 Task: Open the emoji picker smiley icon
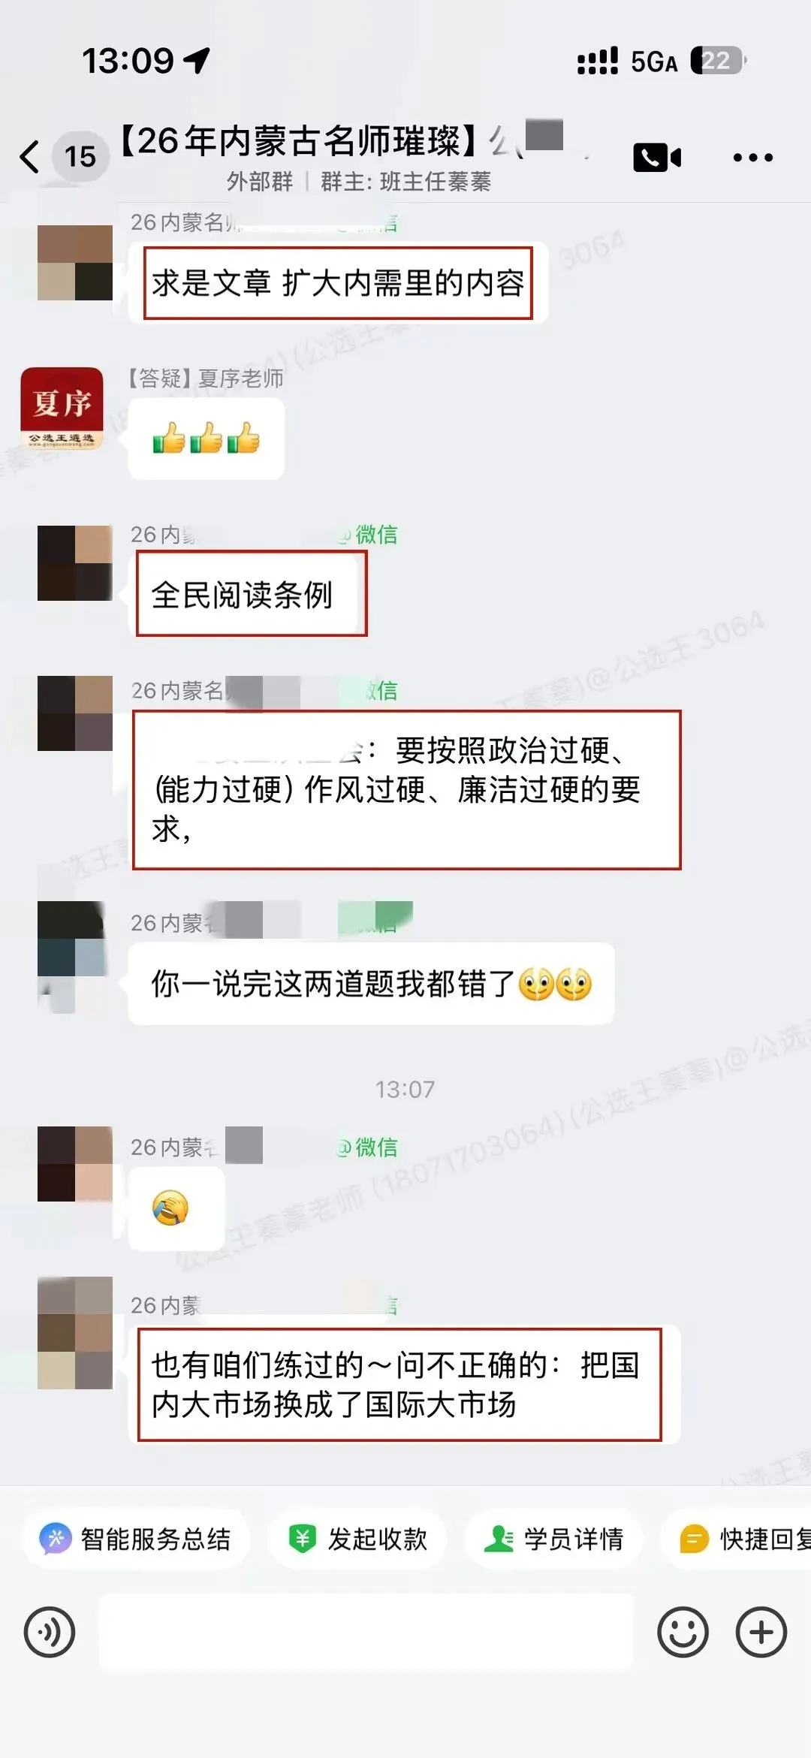(x=683, y=1632)
